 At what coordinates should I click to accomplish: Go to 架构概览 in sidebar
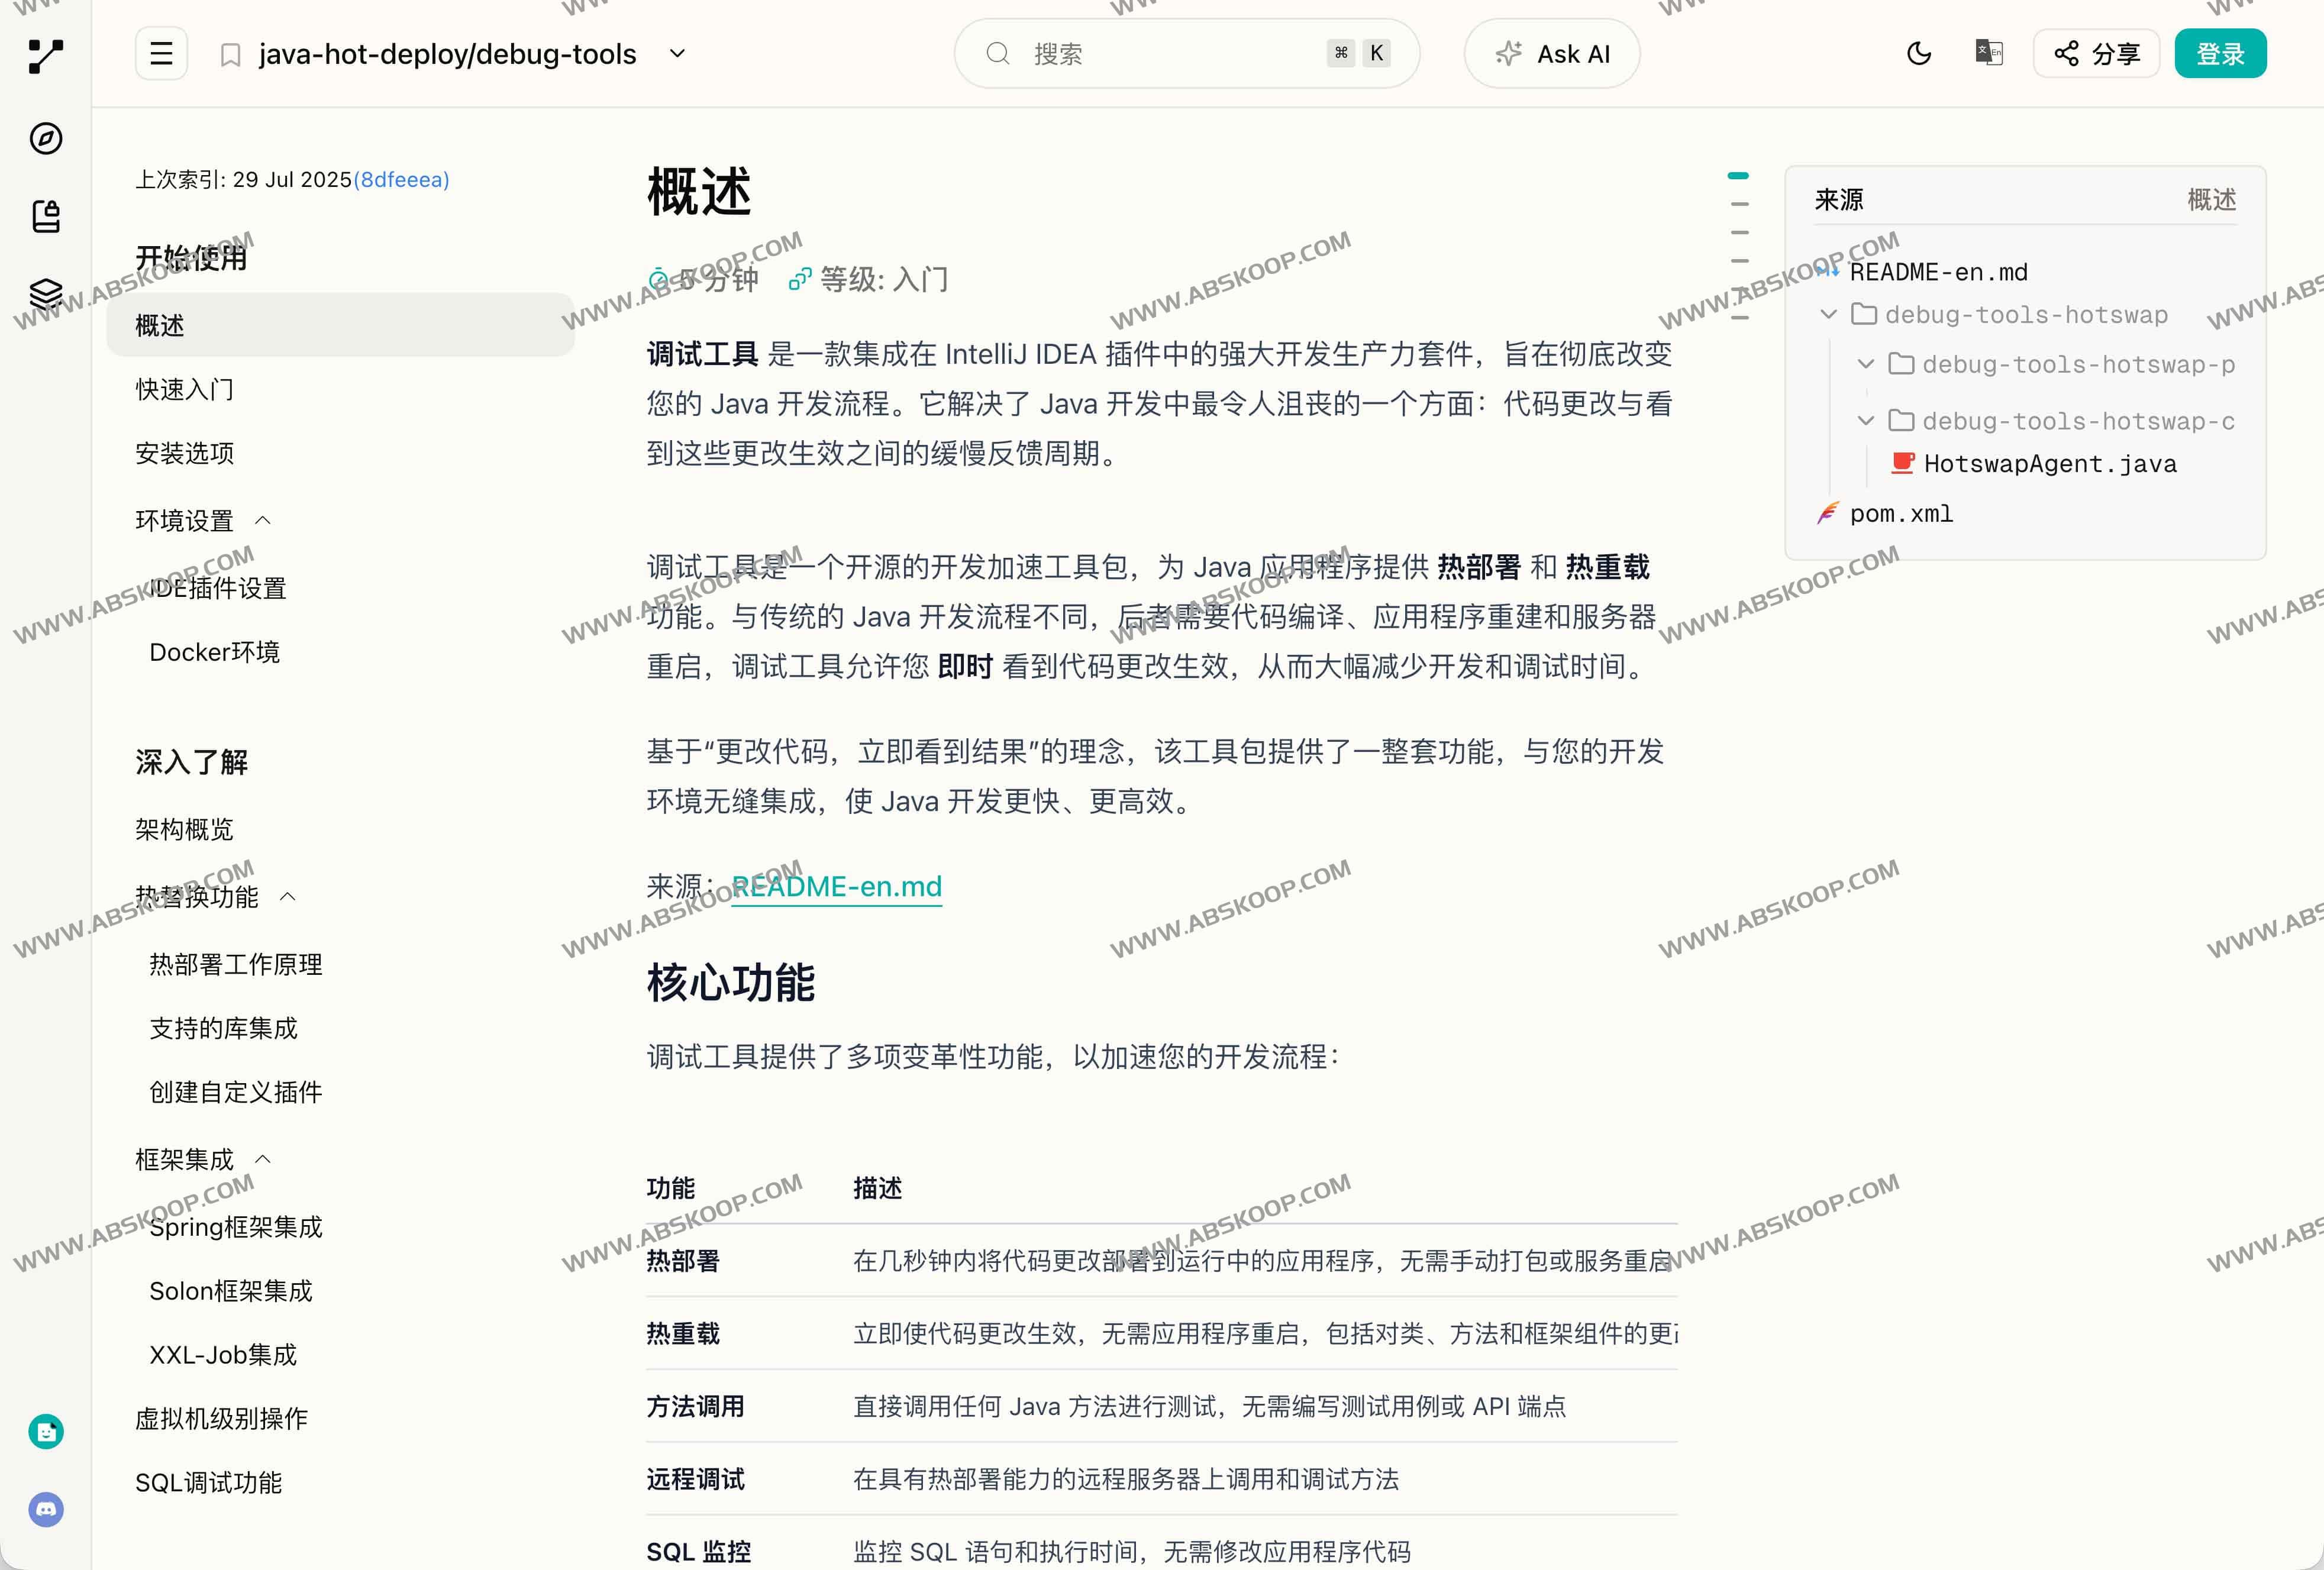click(x=185, y=829)
